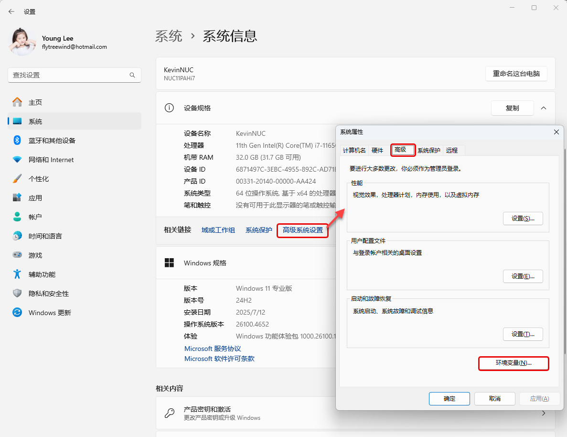Confirm the dialog with 确定
The width and height of the screenshot is (567, 437).
pyautogui.click(x=449, y=399)
